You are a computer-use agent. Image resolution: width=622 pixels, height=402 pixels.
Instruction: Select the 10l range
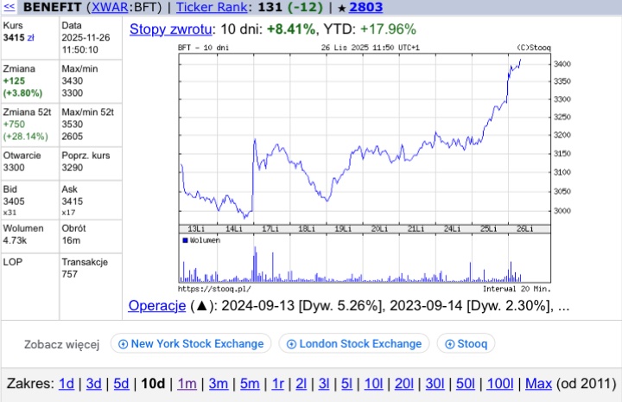(x=373, y=384)
